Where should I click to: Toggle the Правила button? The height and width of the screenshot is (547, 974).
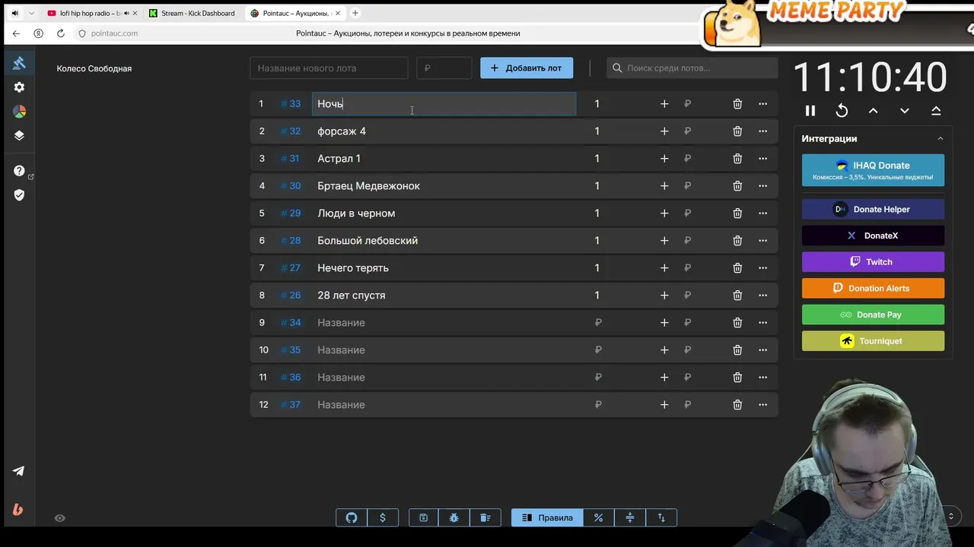click(x=547, y=517)
